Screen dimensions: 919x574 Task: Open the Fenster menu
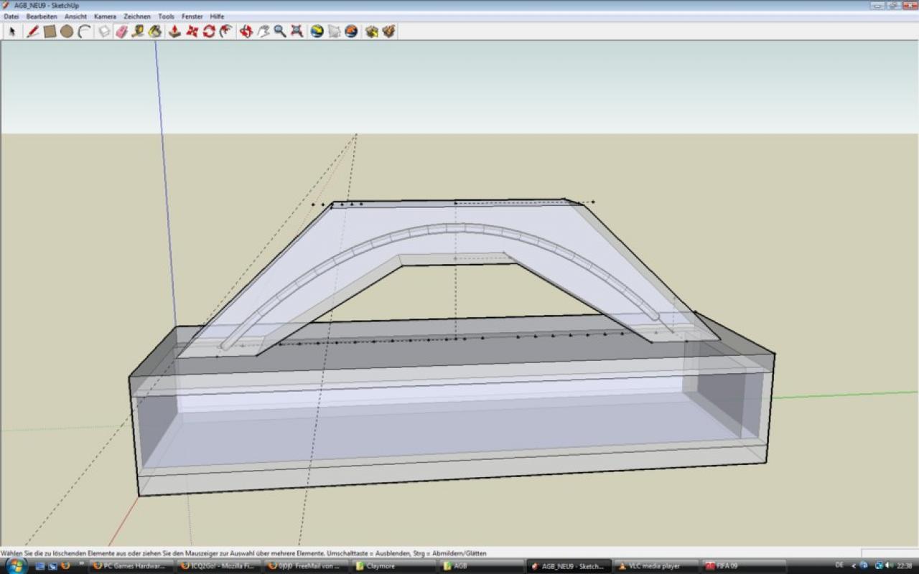192,17
